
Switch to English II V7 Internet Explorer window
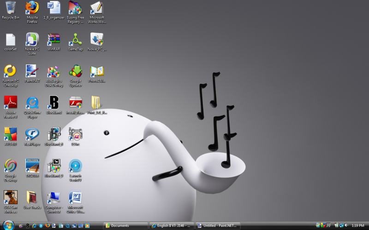pos(172,226)
